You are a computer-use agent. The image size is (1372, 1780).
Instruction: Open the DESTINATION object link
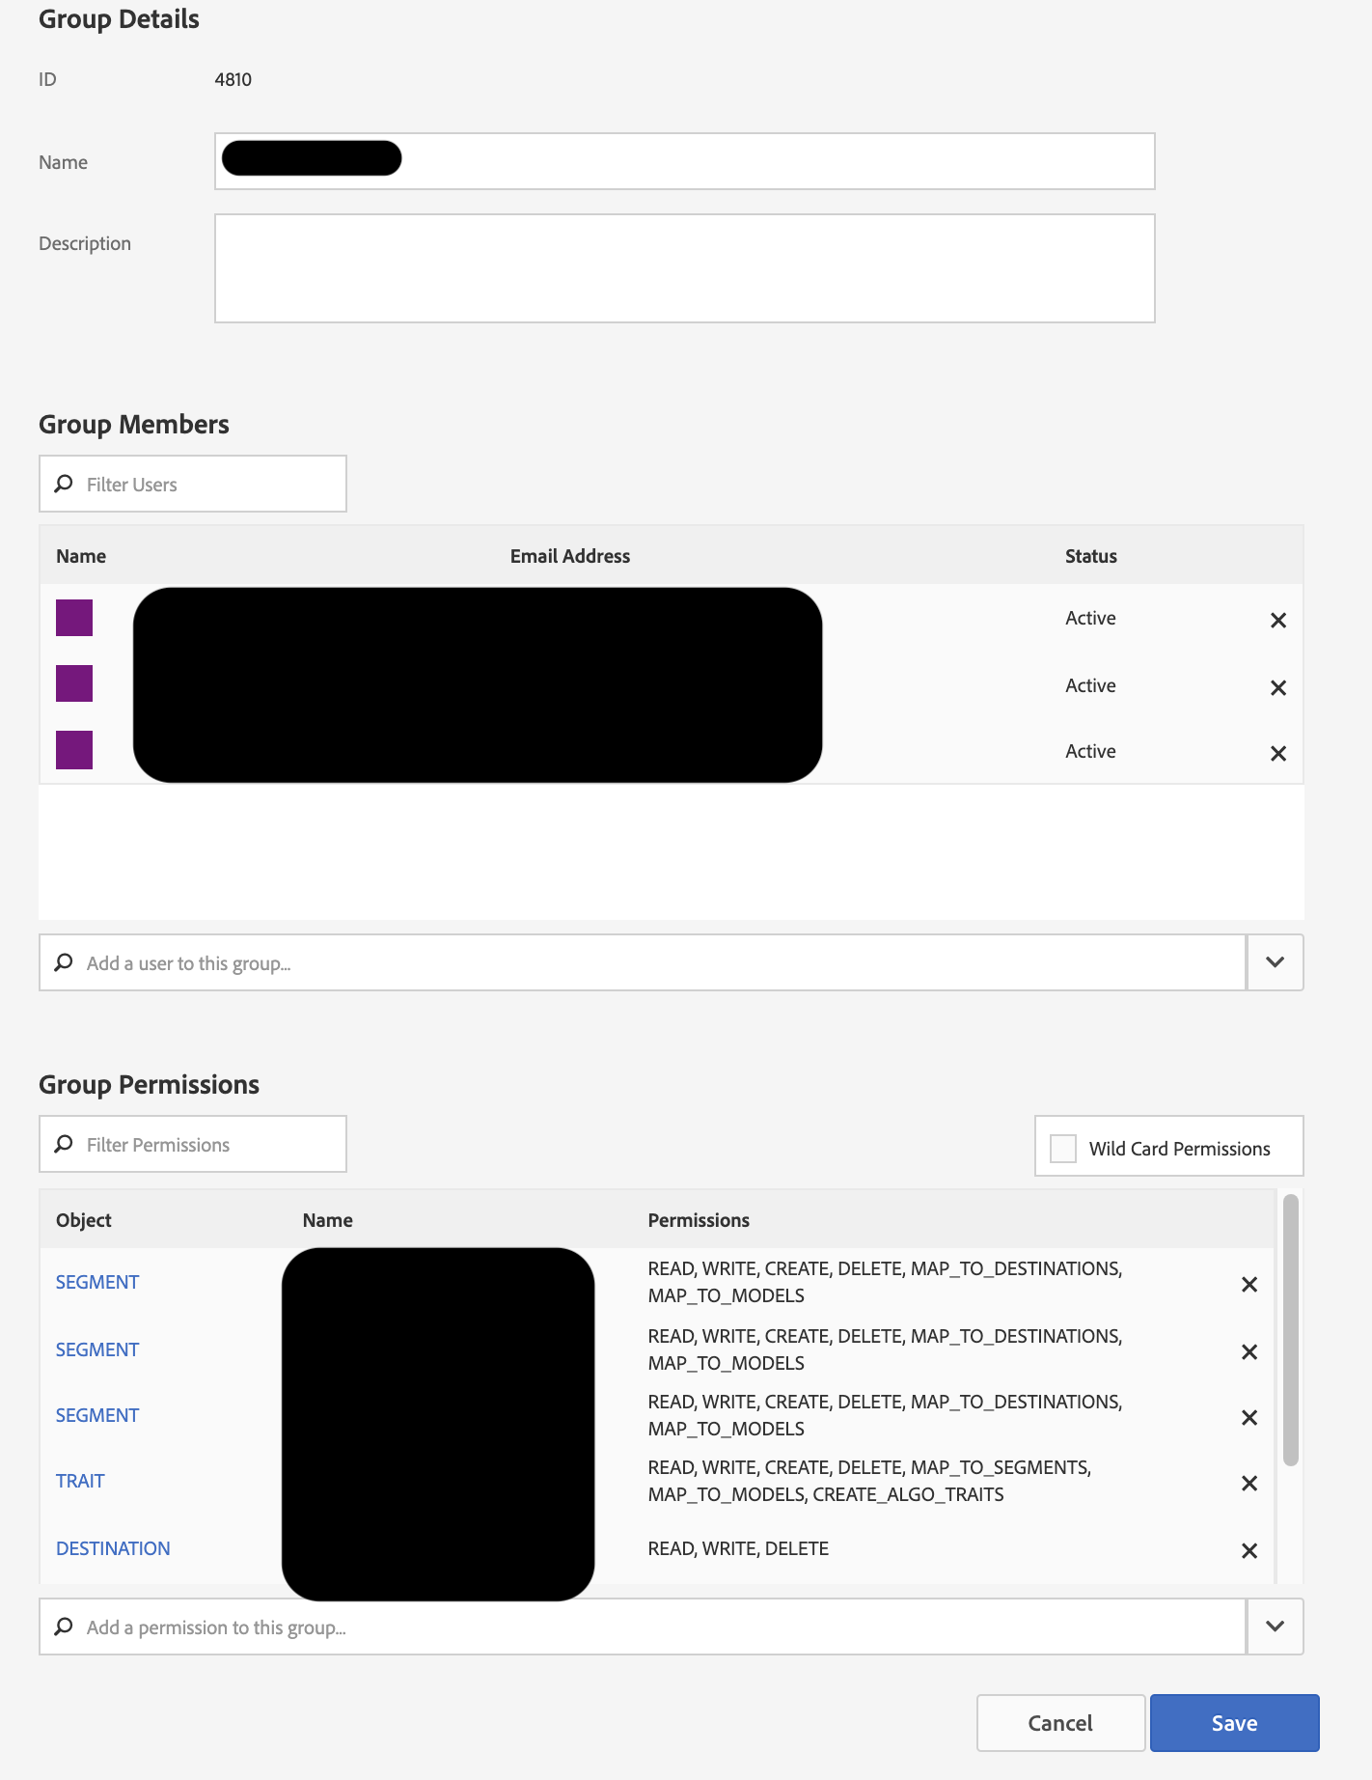coord(113,1548)
